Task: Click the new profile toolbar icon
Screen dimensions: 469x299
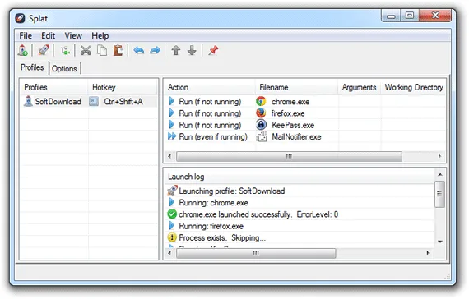Action: (23, 50)
